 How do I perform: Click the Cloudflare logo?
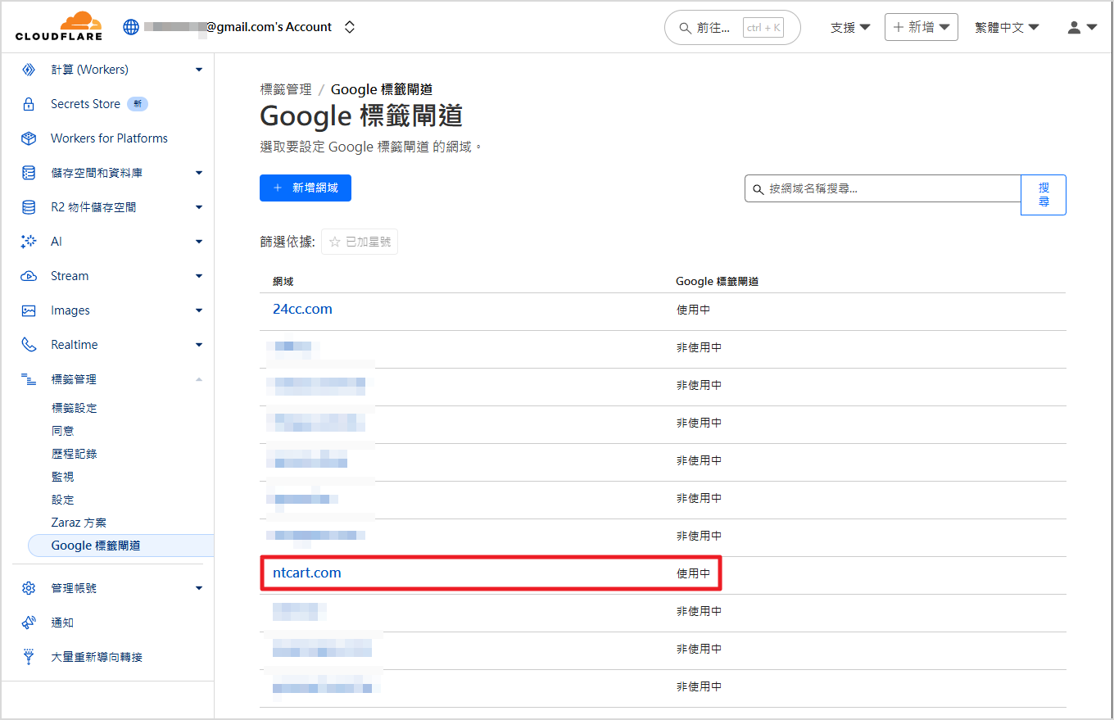tap(58, 26)
